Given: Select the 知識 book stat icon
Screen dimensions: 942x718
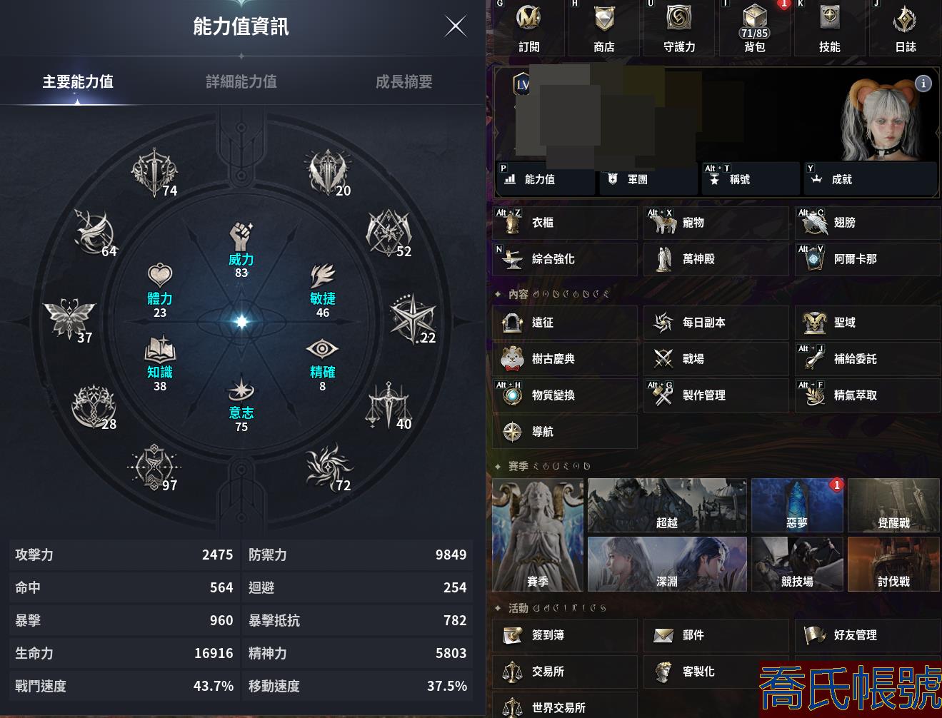Looking at the screenshot, I should pos(160,349).
